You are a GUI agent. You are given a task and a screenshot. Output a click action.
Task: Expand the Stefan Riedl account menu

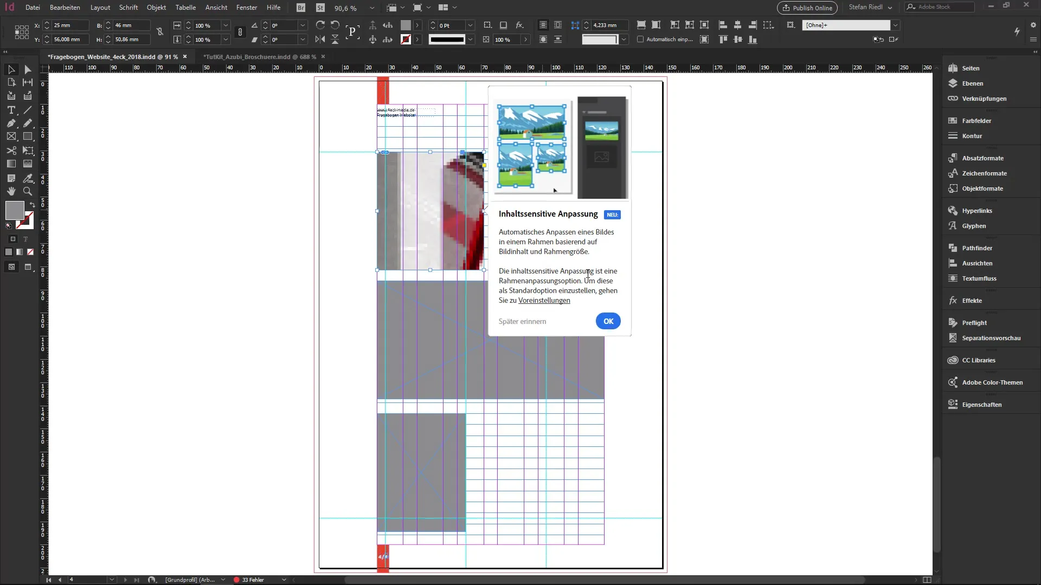870,7
